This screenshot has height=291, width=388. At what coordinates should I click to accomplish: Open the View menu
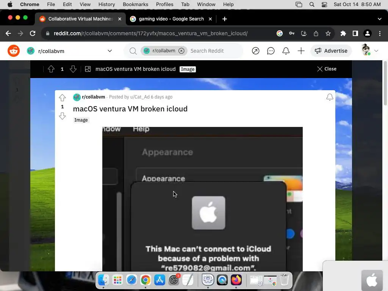click(x=85, y=5)
